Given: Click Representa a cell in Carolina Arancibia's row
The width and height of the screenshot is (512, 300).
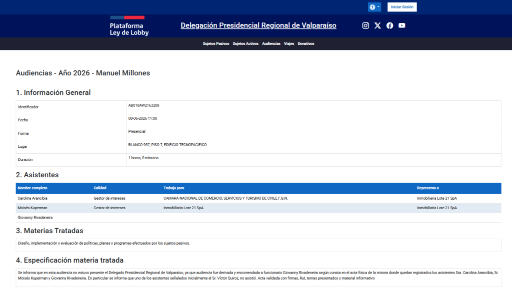Looking at the screenshot, I should (437, 198).
